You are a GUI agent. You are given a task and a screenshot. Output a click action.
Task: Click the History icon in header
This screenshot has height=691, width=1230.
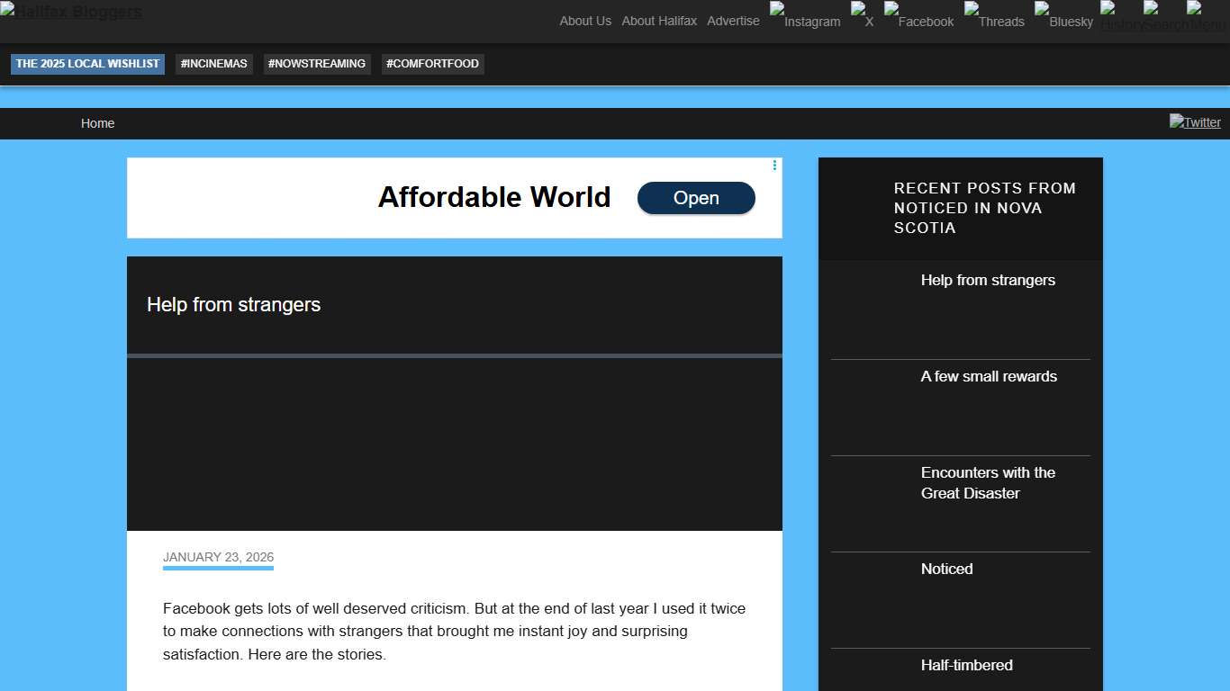pos(1119,18)
